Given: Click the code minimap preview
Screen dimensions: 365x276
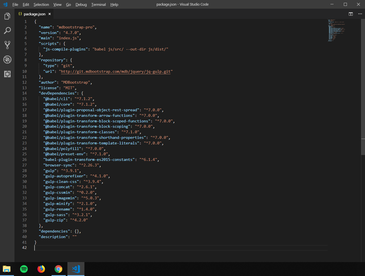Looking at the screenshot, I should point(336,30).
